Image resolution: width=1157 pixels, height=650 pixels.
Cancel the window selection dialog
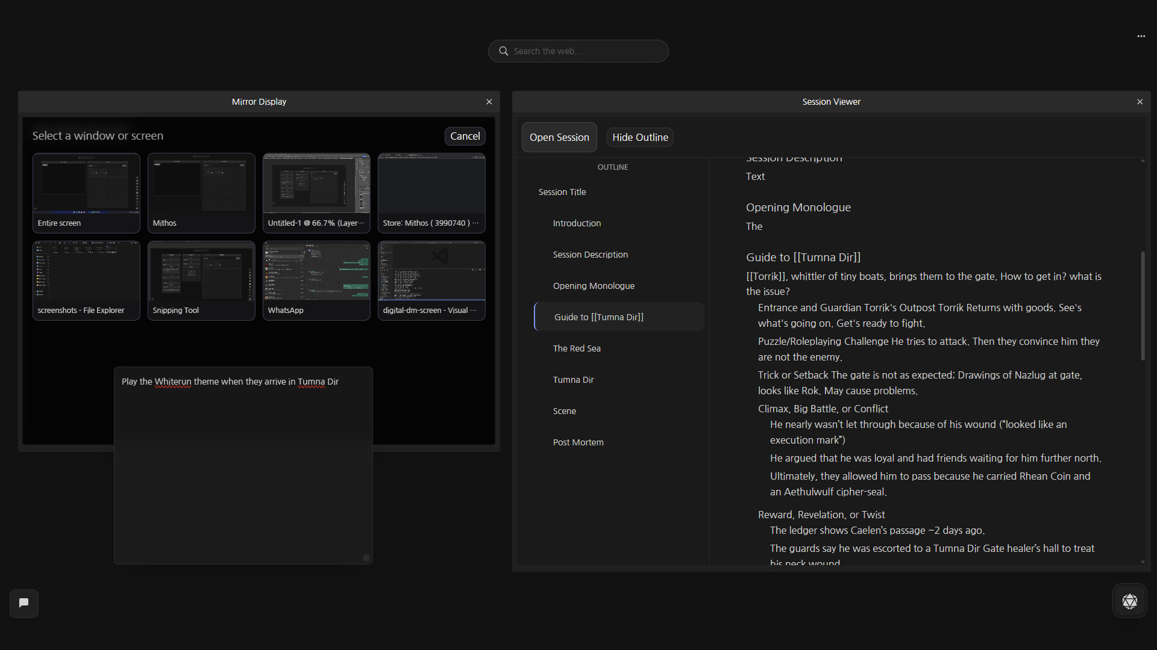click(465, 136)
